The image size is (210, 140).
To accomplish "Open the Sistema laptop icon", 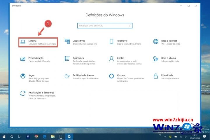I will click(x=23, y=42).
